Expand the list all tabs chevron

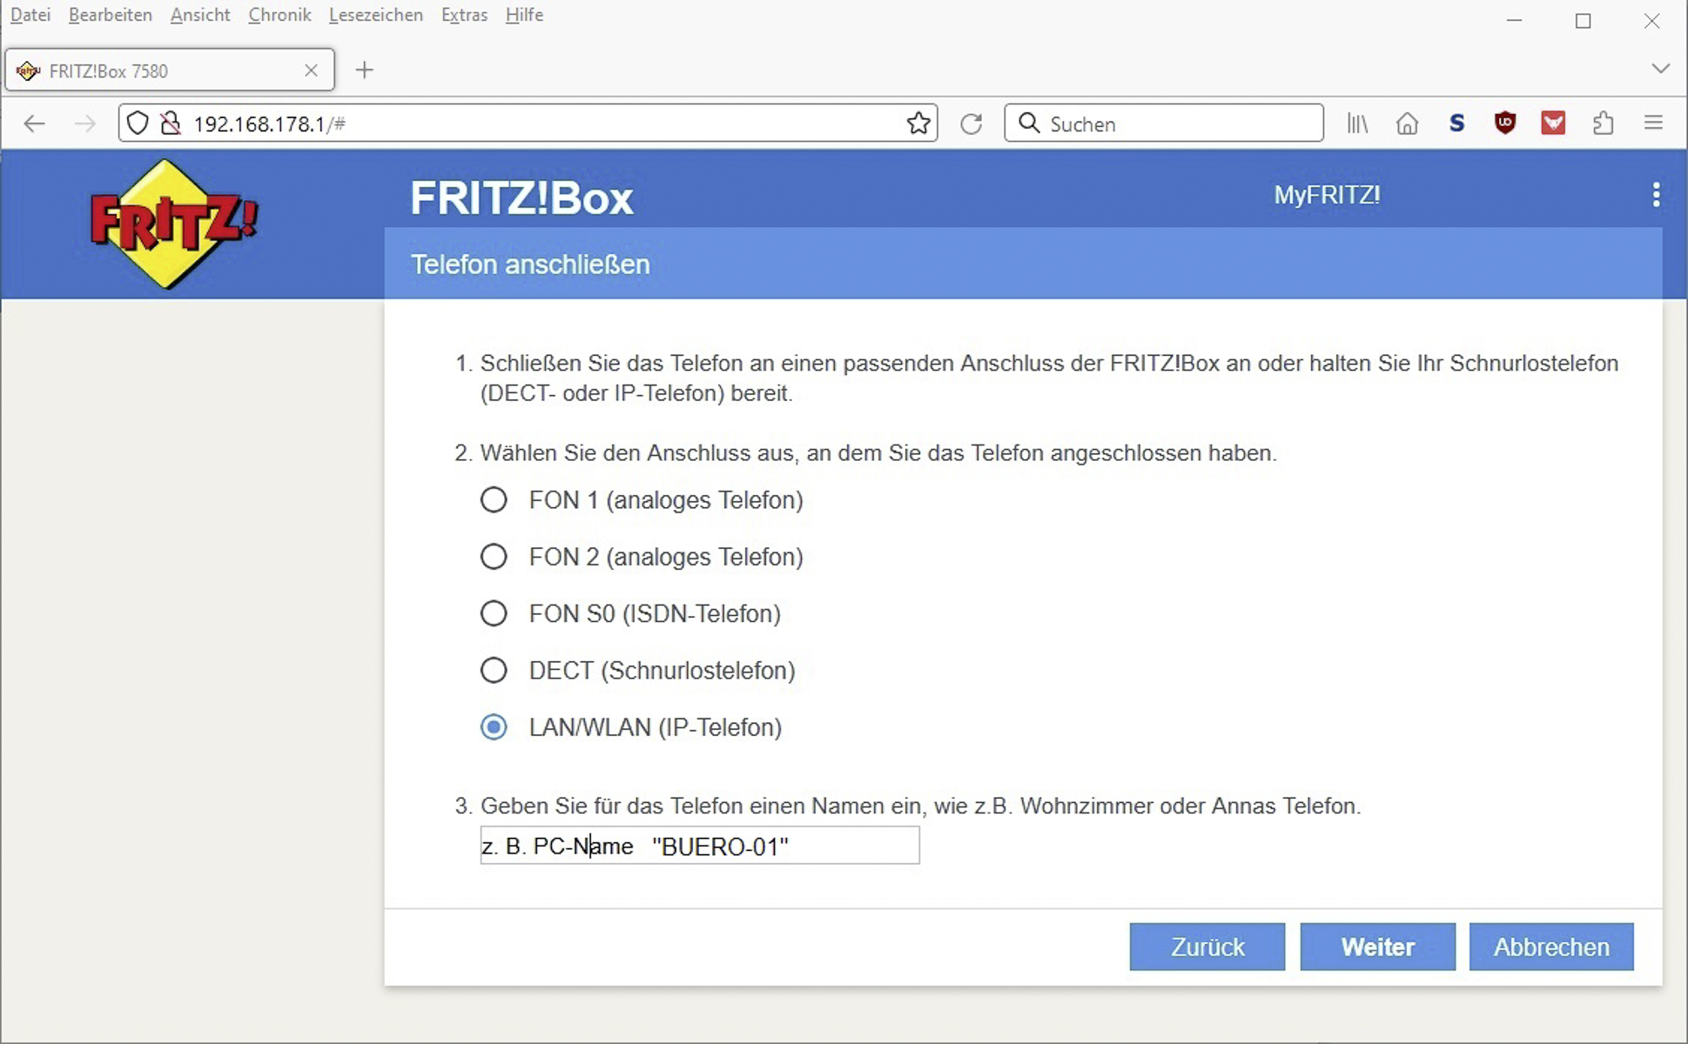pos(1660,69)
